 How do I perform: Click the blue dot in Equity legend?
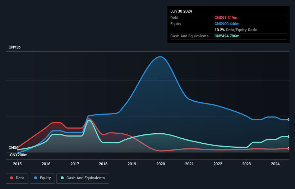tap(36, 178)
